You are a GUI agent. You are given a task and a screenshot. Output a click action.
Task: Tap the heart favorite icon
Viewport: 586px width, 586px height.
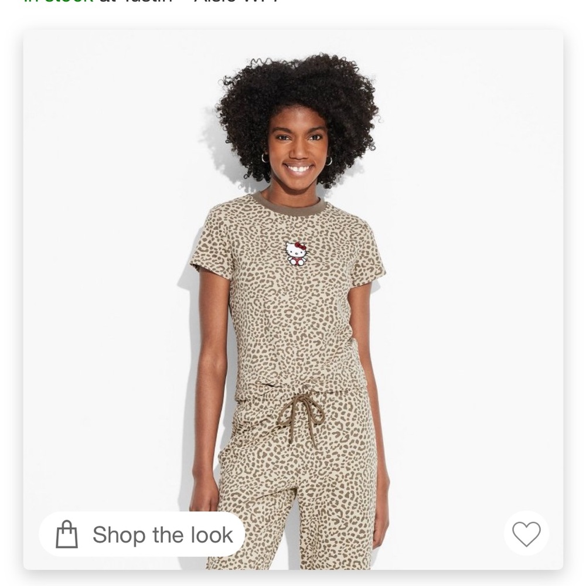coord(526,534)
